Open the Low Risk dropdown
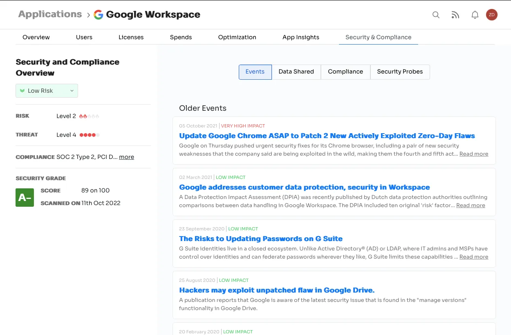The width and height of the screenshot is (511, 335). pyautogui.click(x=47, y=91)
